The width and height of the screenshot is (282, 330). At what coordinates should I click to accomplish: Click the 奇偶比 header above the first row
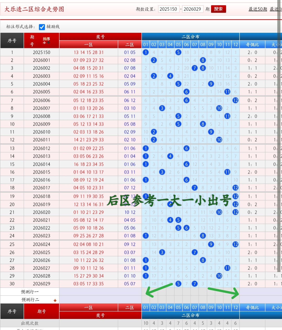tap(252, 45)
